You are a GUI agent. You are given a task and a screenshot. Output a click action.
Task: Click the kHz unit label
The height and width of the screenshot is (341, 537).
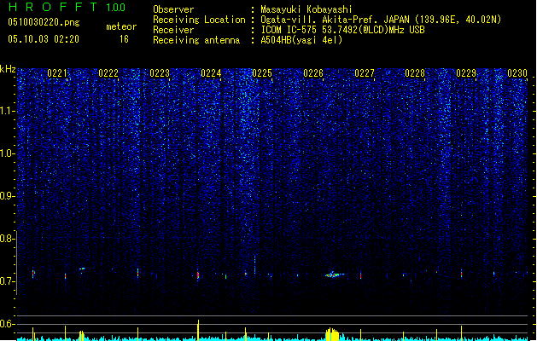coord(8,69)
